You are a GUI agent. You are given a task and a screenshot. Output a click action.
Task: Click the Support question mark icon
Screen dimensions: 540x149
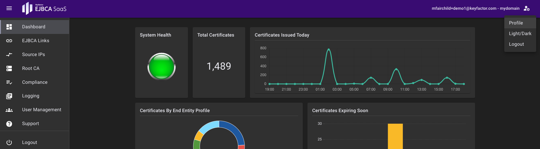coord(9,124)
